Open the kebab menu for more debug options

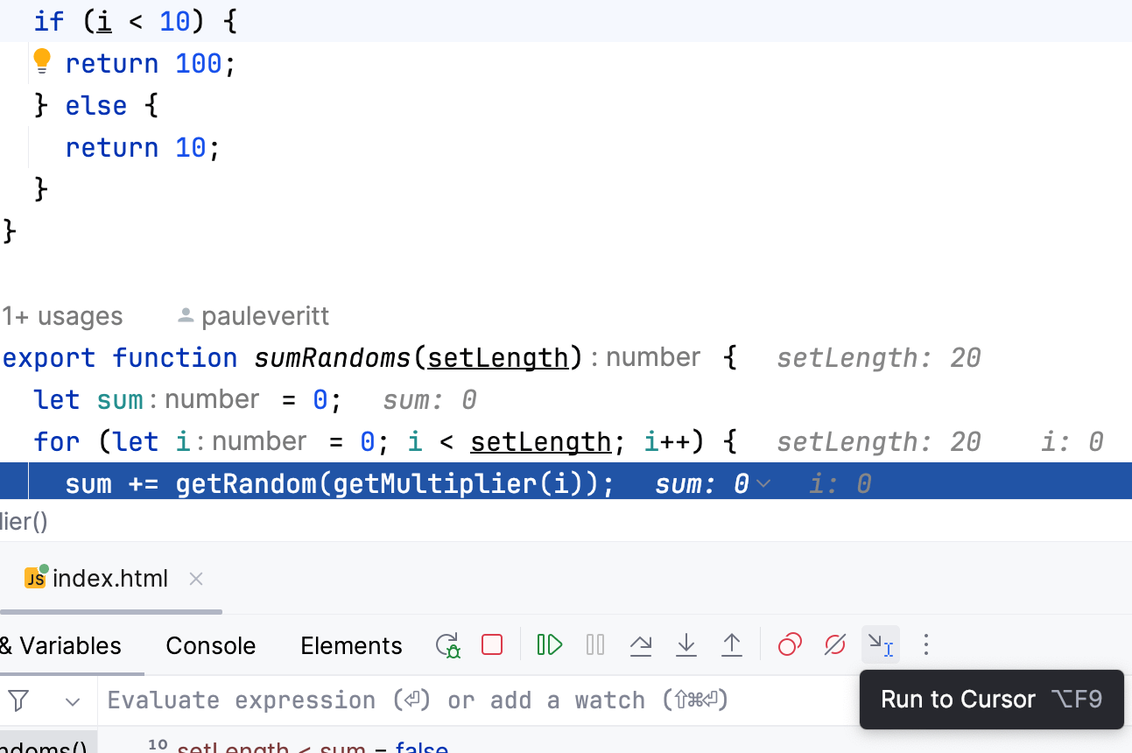coord(926,644)
